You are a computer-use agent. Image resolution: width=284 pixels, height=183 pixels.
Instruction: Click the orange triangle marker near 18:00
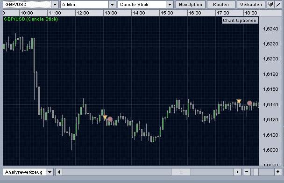(239, 101)
